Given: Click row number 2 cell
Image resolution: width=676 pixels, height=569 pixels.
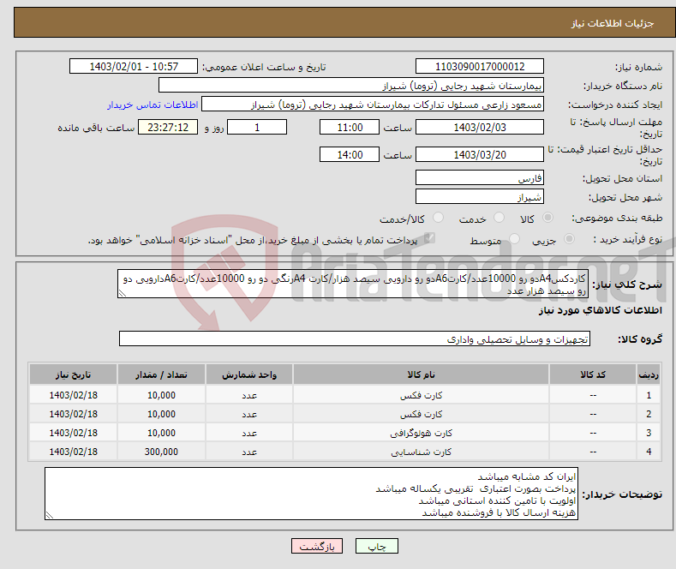Looking at the screenshot, I should tap(649, 414).
